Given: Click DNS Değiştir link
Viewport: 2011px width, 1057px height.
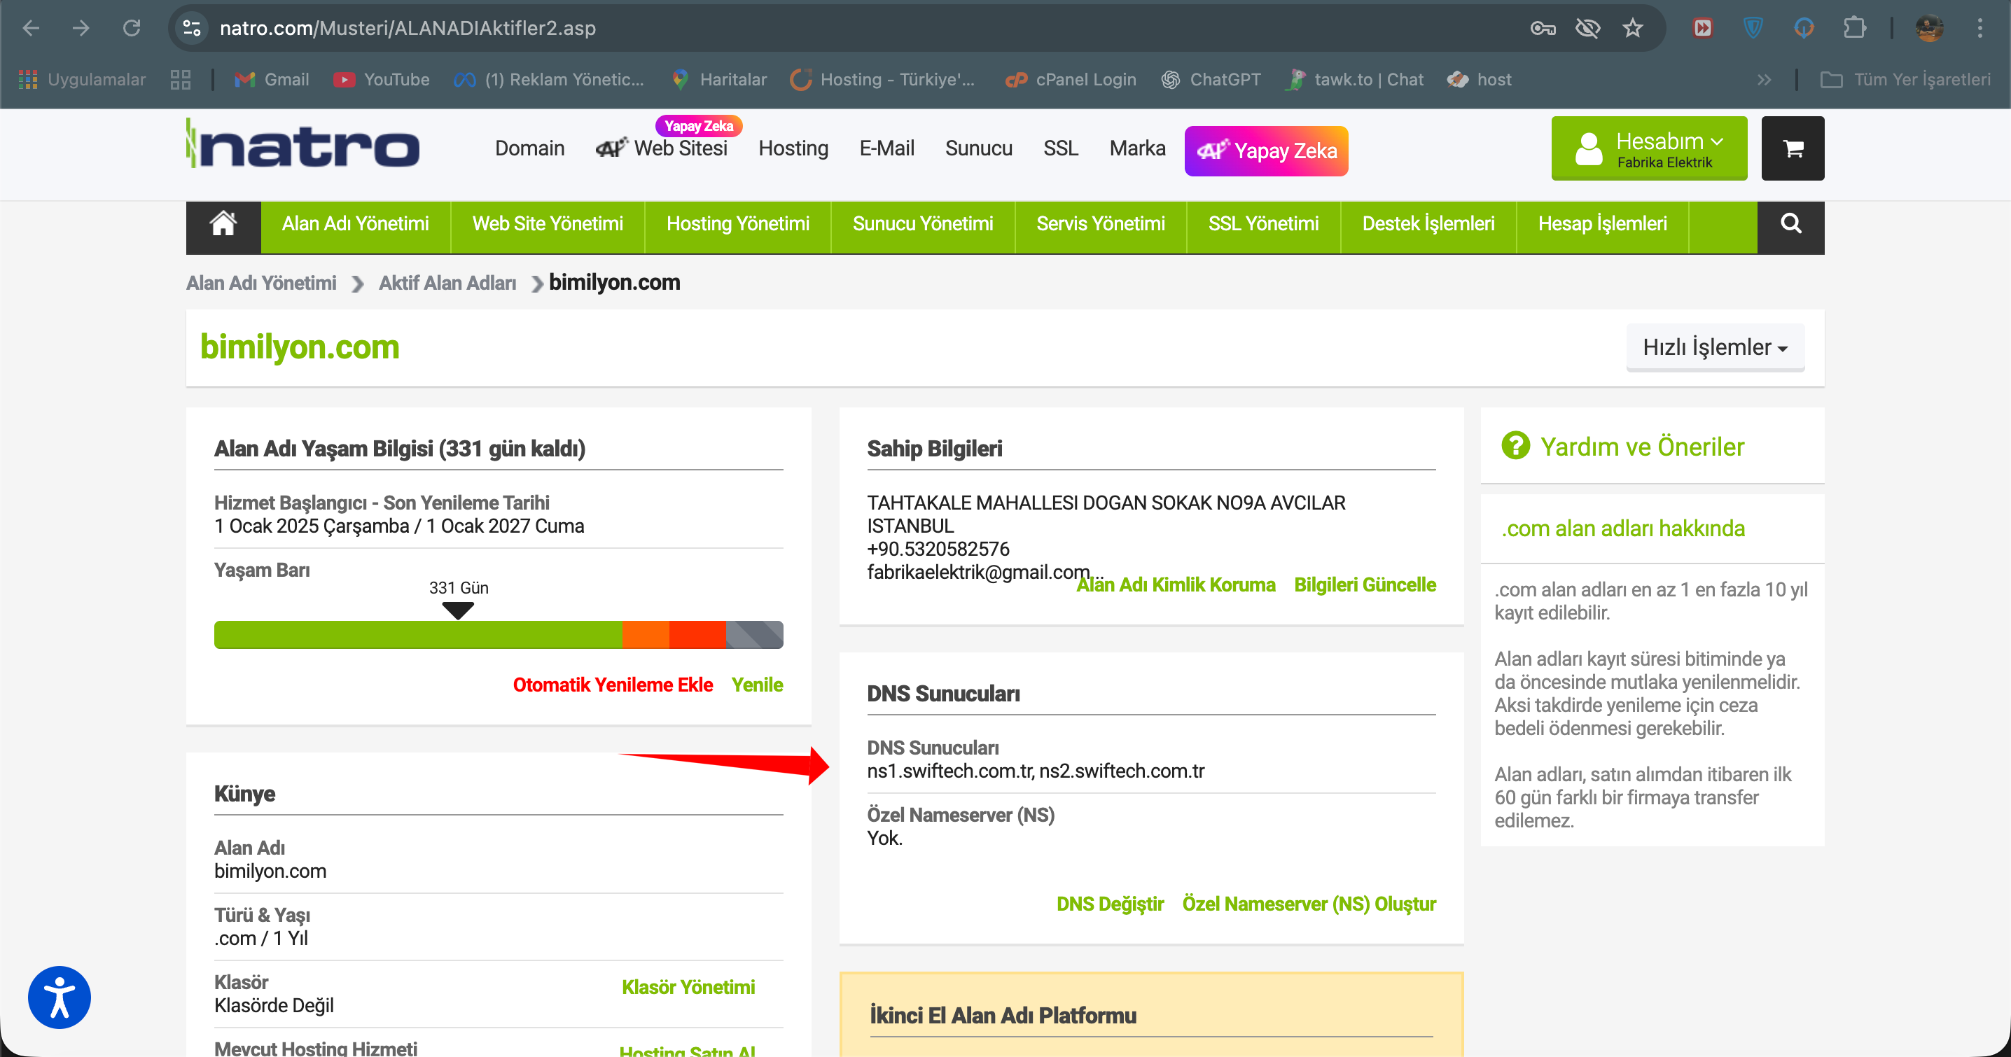Looking at the screenshot, I should 1110,904.
